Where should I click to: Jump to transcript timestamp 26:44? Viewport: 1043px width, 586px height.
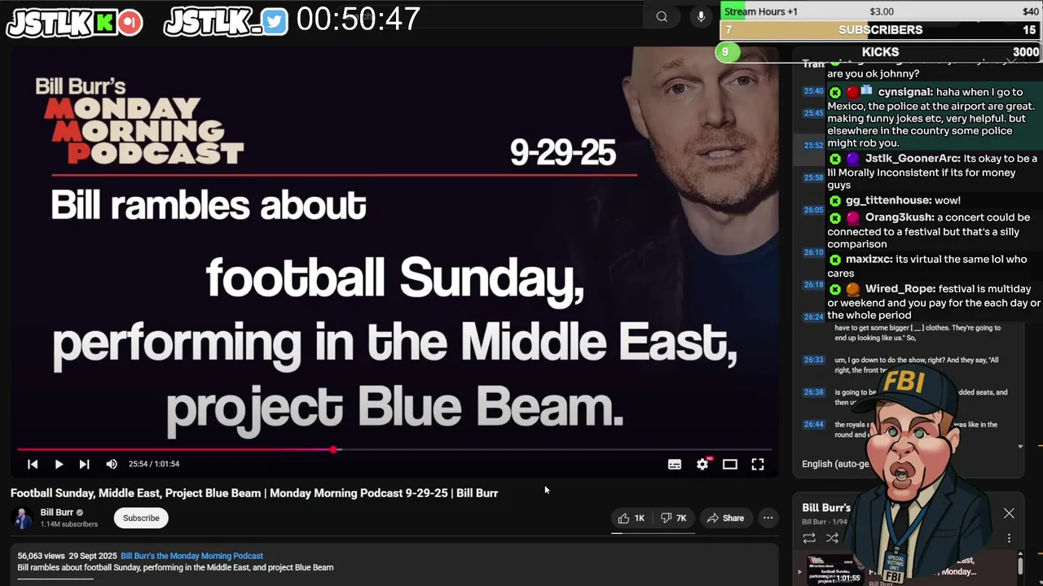(813, 425)
